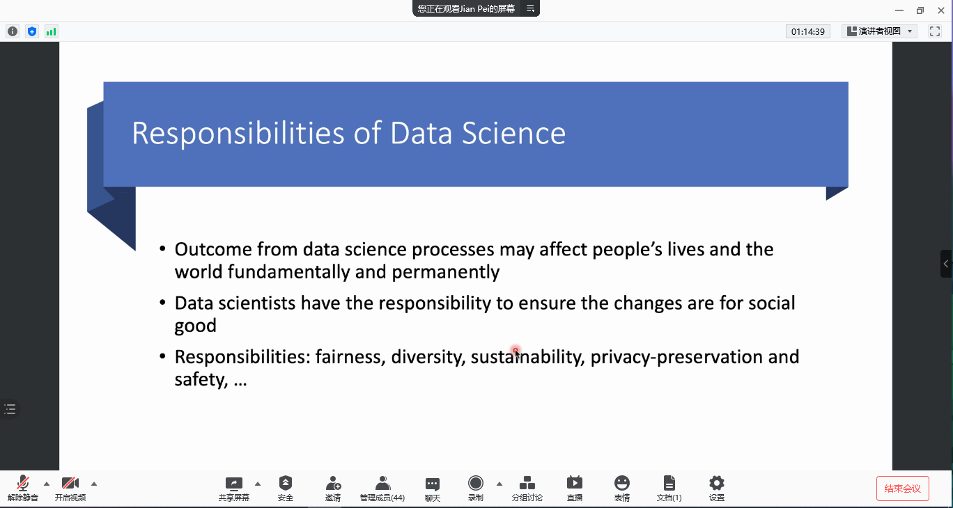Open Manage Members (44) panel
The width and height of the screenshot is (953, 508).
click(382, 488)
